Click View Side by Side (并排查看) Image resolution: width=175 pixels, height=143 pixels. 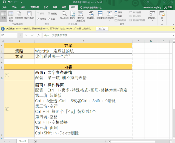click(x=135, y=12)
